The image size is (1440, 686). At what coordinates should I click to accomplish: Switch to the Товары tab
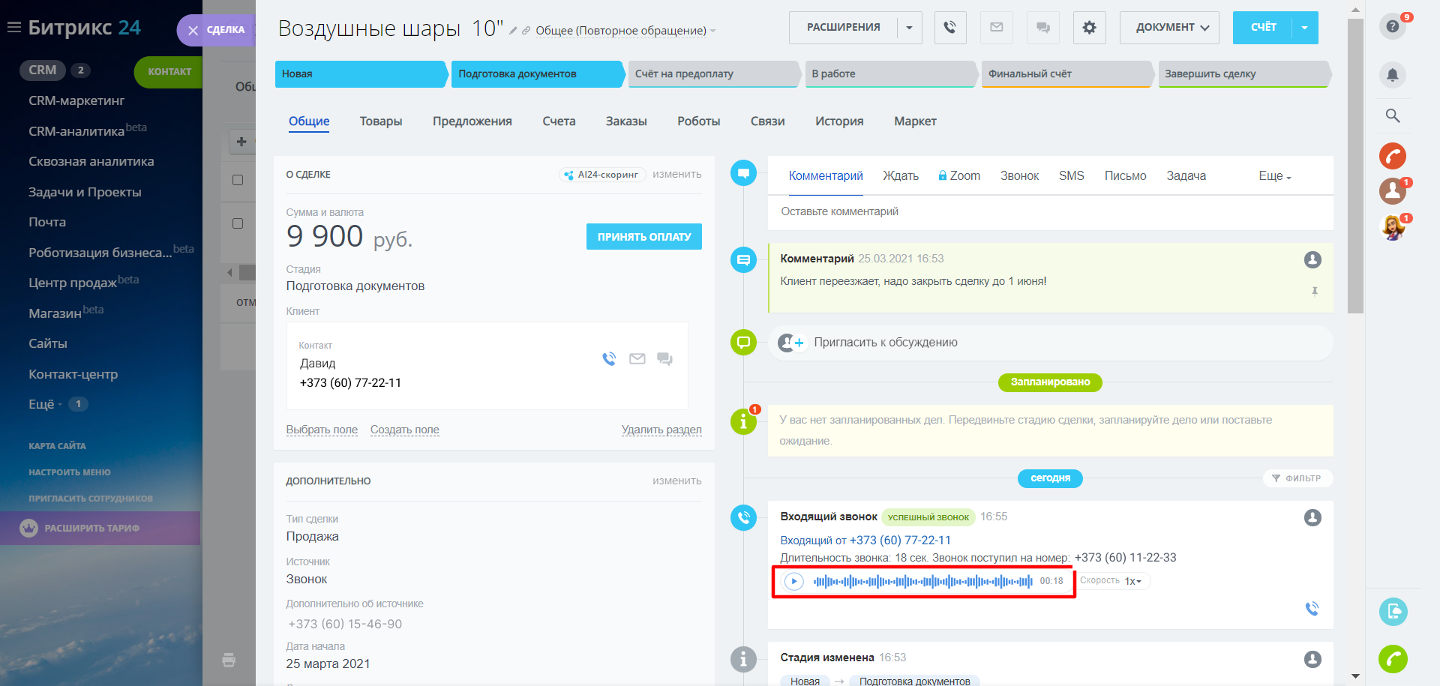click(380, 121)
